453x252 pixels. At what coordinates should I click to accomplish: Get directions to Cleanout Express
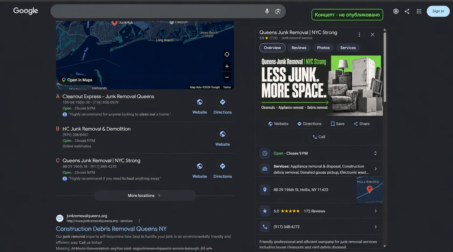tap(222, 102)
